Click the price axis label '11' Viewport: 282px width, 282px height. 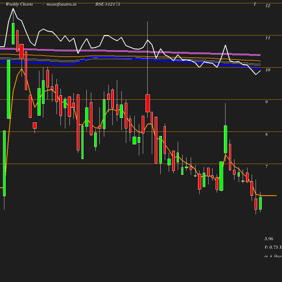click(268, 38)
